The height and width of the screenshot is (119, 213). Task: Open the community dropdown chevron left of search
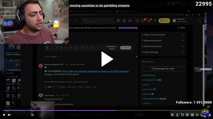[x=76, y=20]
